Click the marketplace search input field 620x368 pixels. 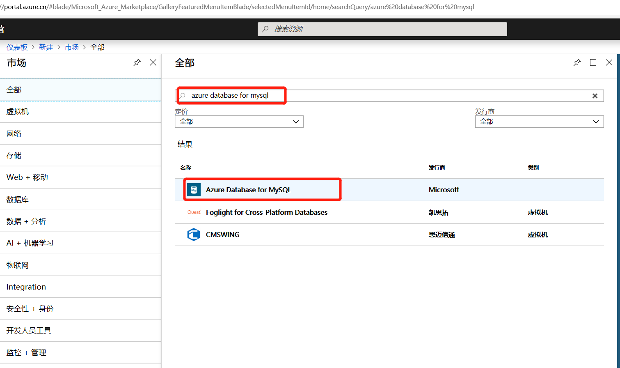coord(389,96)
